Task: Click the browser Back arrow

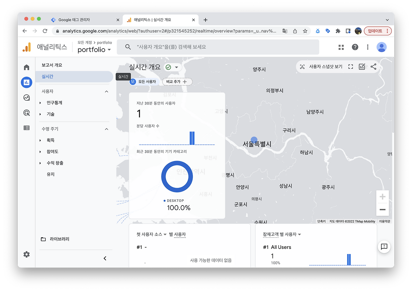Action: coord(24,31)
